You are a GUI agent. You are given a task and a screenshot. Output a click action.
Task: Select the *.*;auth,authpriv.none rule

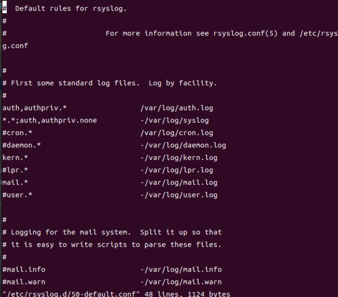49,120
